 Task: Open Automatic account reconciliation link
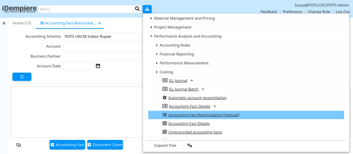(197, 98)
